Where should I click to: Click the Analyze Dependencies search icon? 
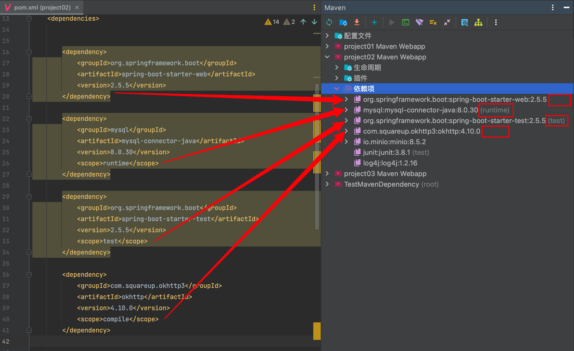[465, 22]
